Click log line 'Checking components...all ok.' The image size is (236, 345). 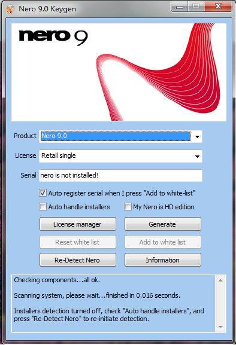coord(57,280)
